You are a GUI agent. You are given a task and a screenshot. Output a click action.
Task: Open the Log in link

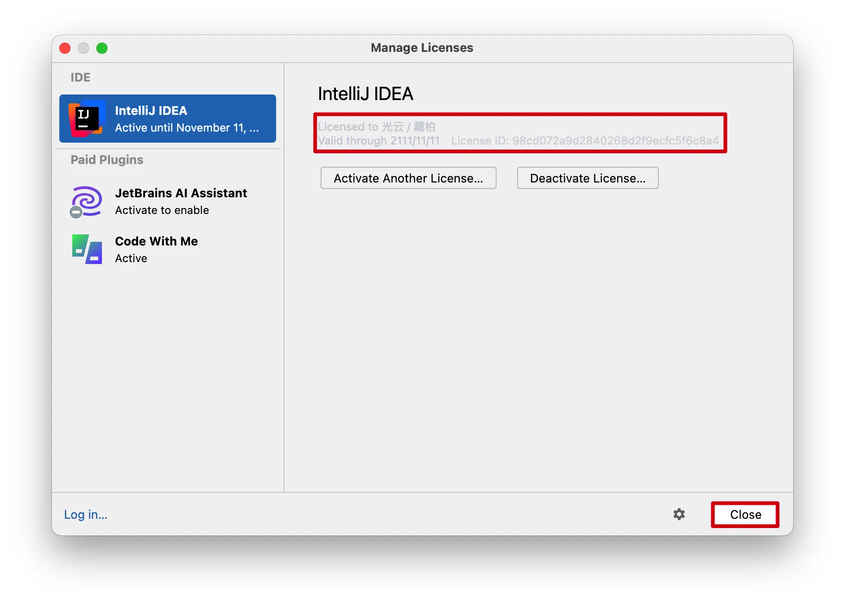pos(86,515)
